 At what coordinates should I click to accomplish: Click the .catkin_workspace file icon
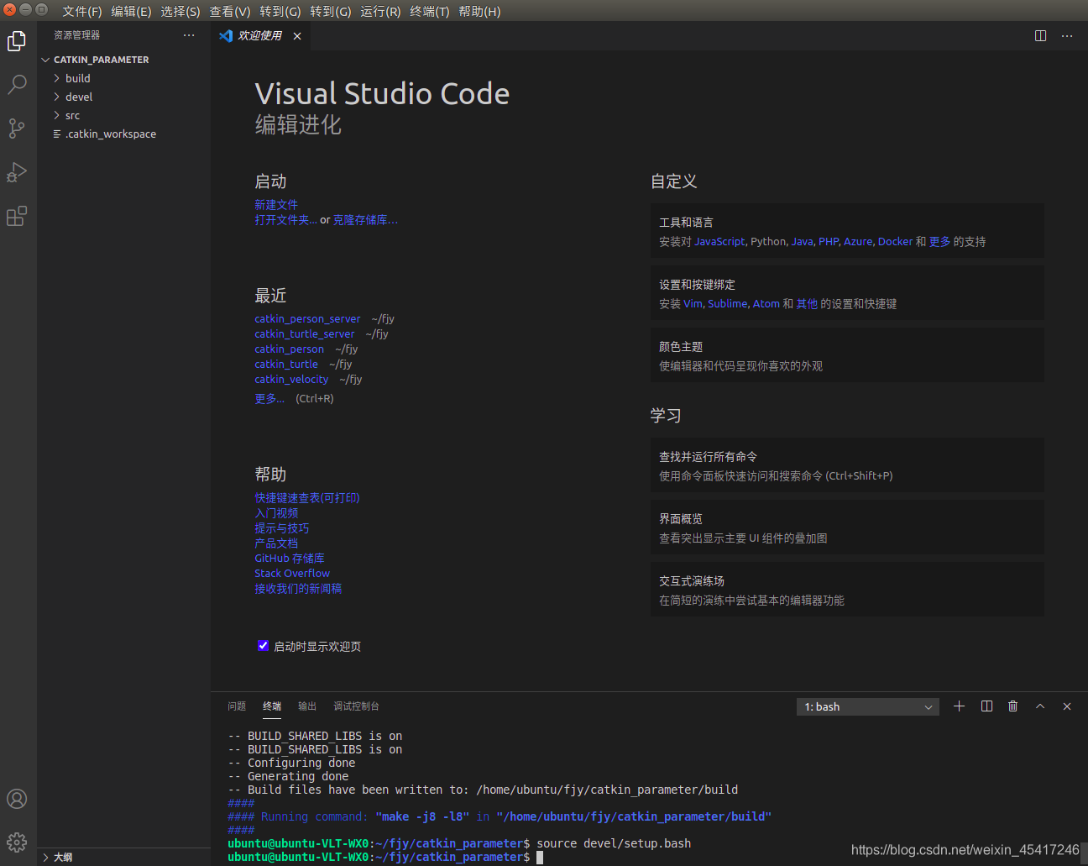57,134
